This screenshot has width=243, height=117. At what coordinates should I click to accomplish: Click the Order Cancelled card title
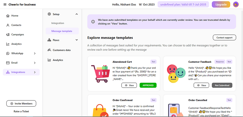(198, 100)
